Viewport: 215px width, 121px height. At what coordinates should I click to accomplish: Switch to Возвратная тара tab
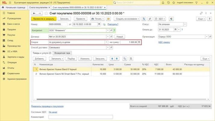(62, 53)
